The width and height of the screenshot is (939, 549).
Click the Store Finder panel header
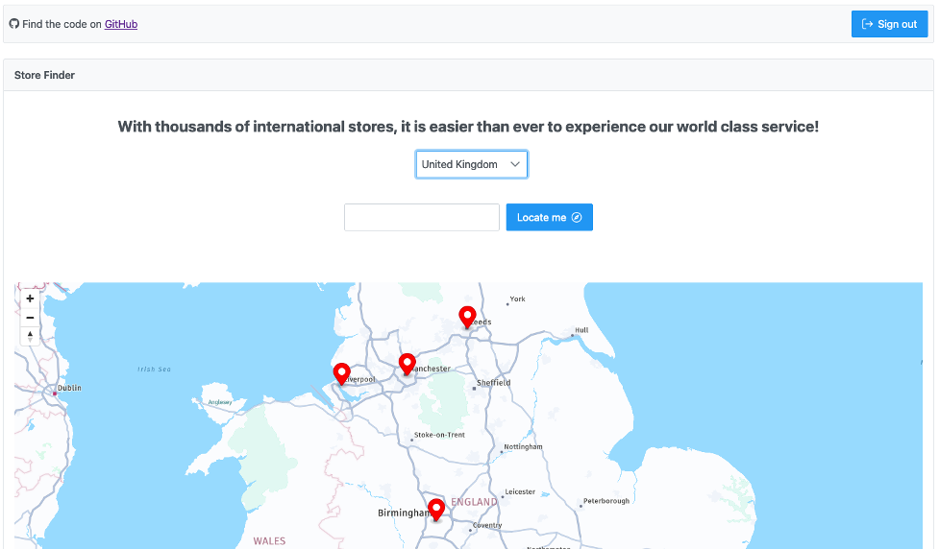(x=468, y=75)
